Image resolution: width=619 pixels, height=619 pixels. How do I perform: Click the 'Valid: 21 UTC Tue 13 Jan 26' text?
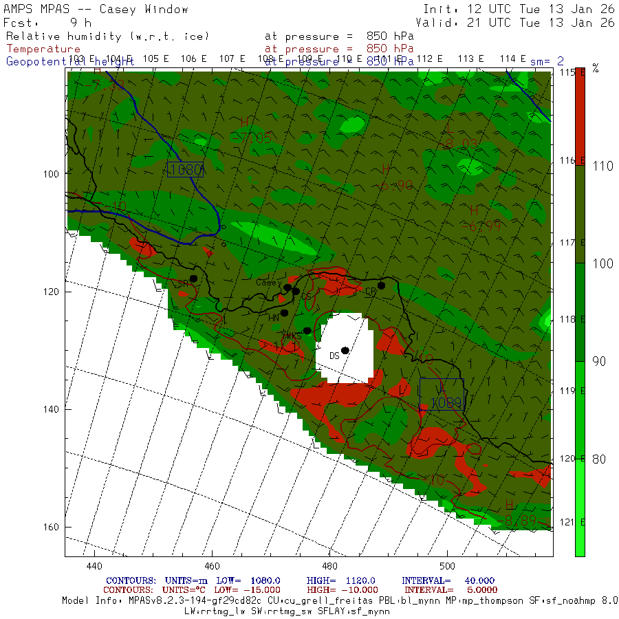(x=514, y=23)
